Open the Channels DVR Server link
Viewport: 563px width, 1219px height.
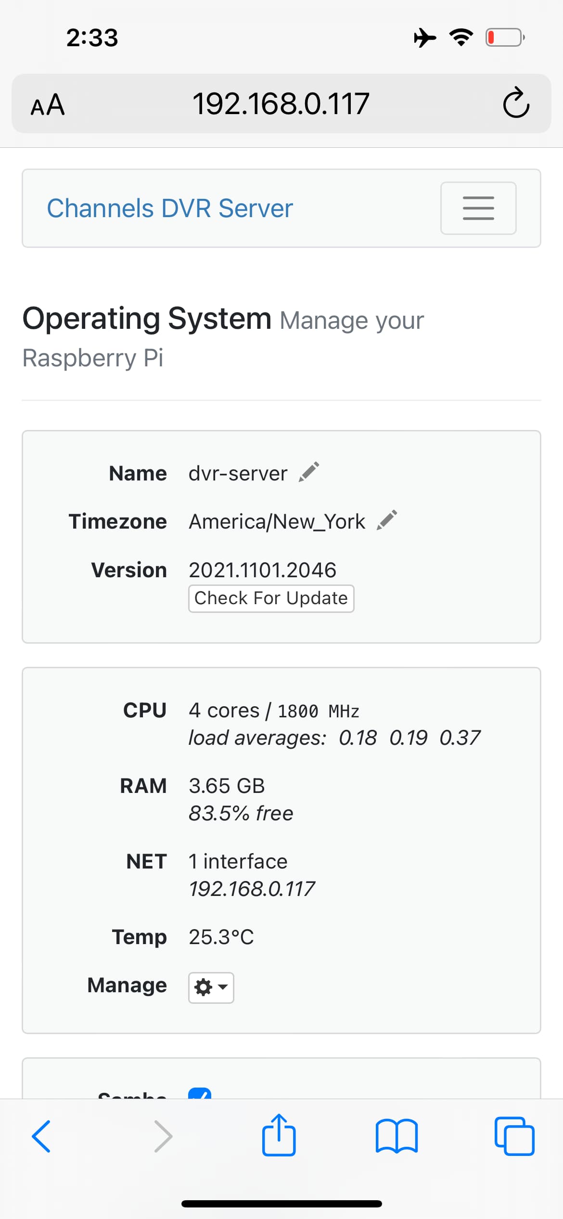170,208
